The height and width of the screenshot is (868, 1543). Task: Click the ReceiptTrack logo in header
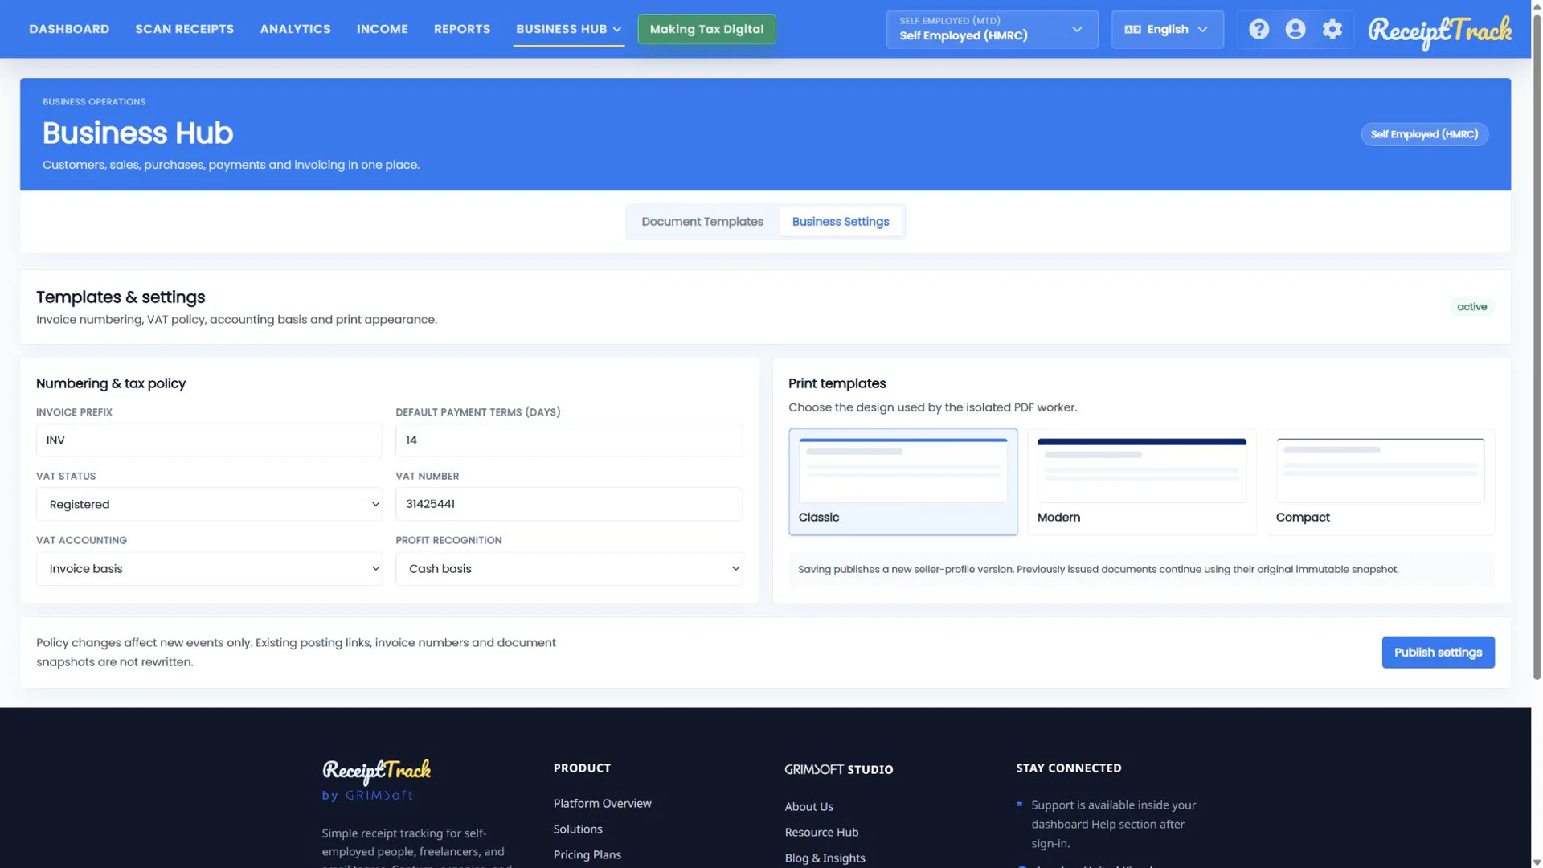click(1439, 31)
